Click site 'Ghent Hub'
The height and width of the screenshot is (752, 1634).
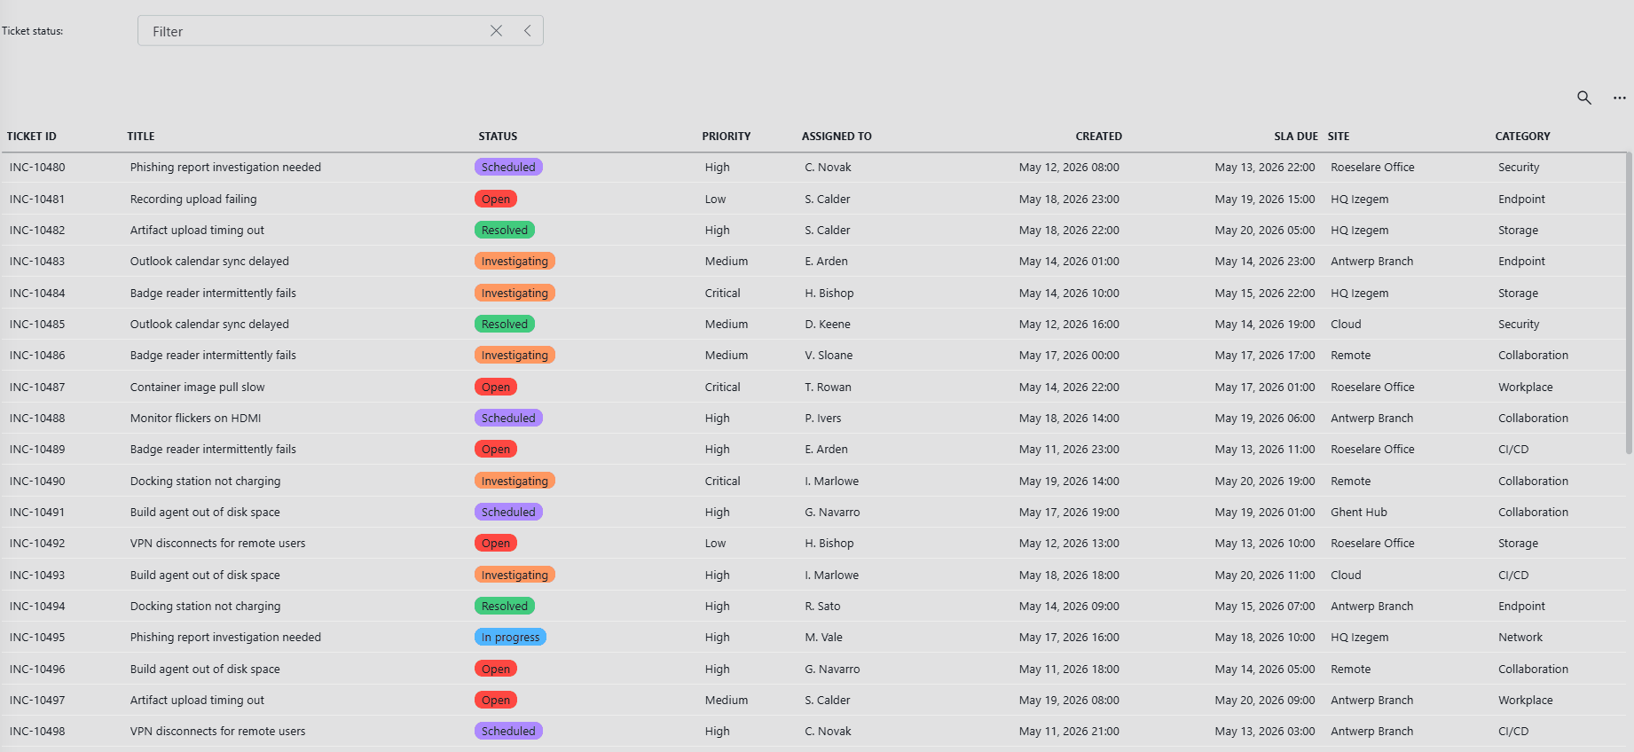pyautogui.click(x=1359, y=513)
